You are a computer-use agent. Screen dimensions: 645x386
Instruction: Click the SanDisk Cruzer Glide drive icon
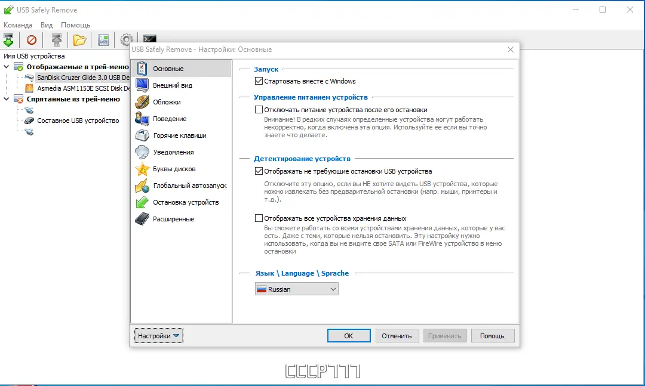click(29, 78)
